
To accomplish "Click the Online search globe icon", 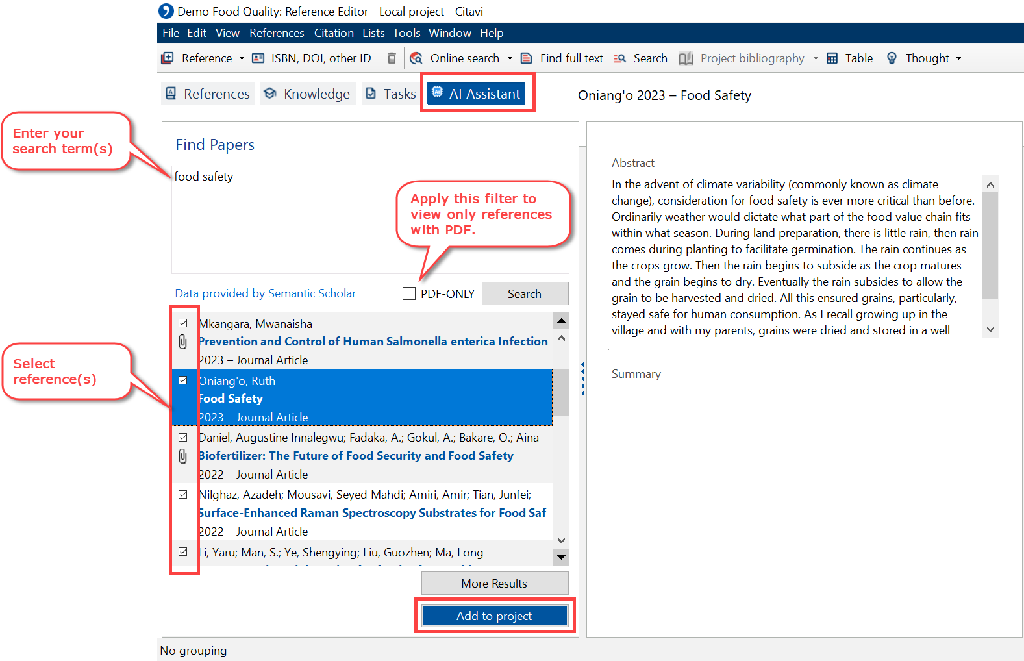I will point(416,58).
